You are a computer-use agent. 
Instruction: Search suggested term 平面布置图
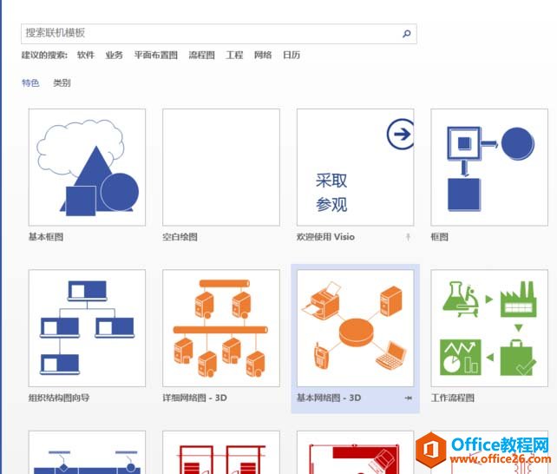[x=155, y=55]
